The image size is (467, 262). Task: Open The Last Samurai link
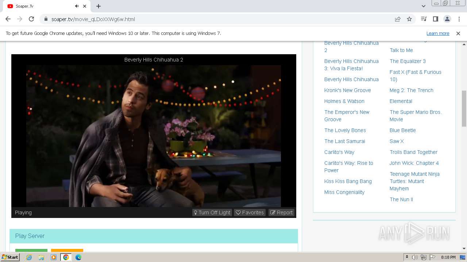[x=344, y=141]
